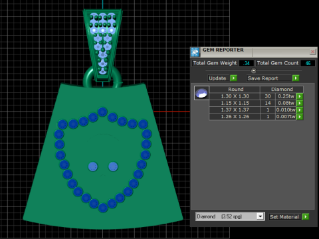Select the round diamond gem thumbnail
The width and height of the screenshot is (319, 239).
[x=201, y=93]
